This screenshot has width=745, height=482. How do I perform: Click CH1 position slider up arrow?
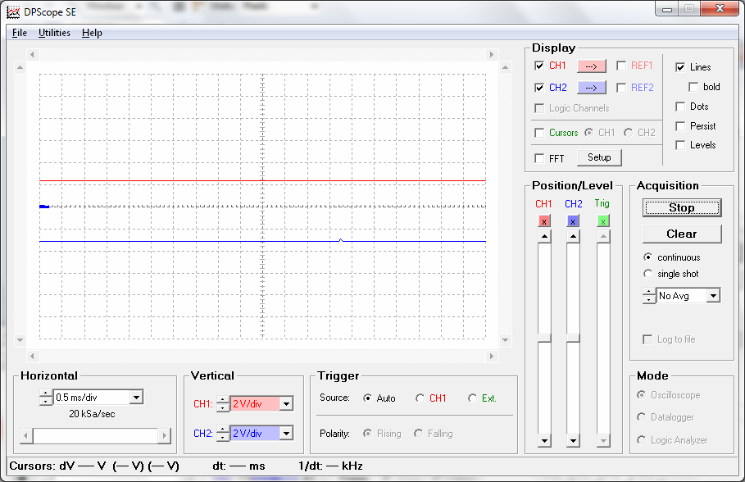click(x=544, y=236)
